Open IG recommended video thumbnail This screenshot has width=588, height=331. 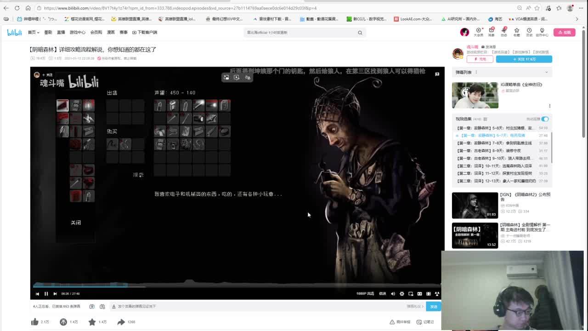tap(475, 95)
